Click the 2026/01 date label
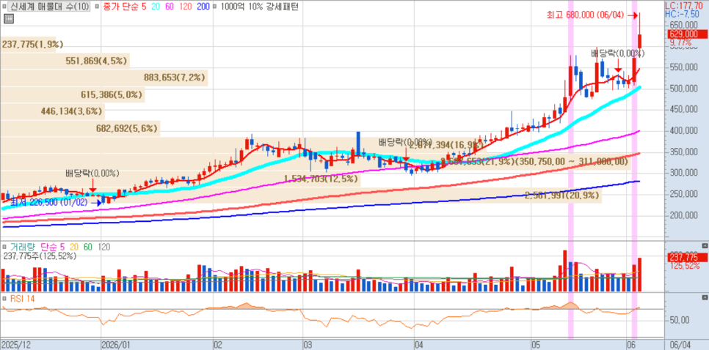709x350 pixels. [x=117, y=345]
